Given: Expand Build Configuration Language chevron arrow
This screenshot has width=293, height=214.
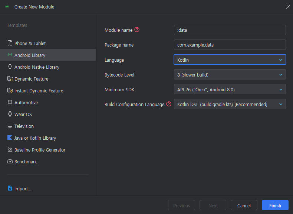Looking at the screenshot, I should (x=281, y=104).
